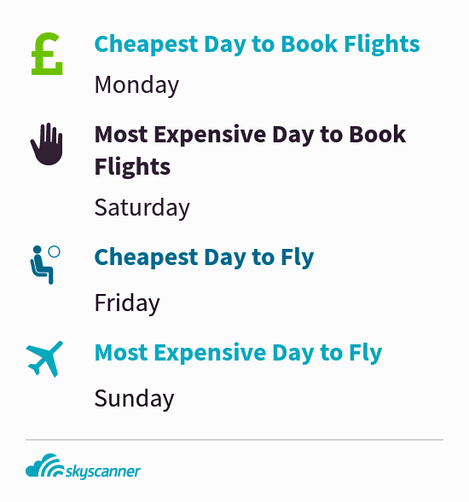Image resolution: width=469 pixels, height=502 pixels.
Task: Click the Sunday answer text
Action: (134, 399)
